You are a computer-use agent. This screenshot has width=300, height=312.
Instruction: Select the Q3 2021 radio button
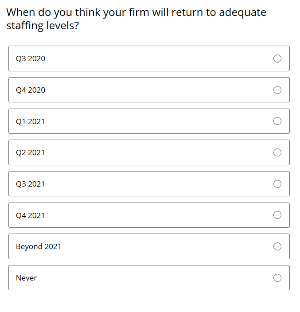277,184
